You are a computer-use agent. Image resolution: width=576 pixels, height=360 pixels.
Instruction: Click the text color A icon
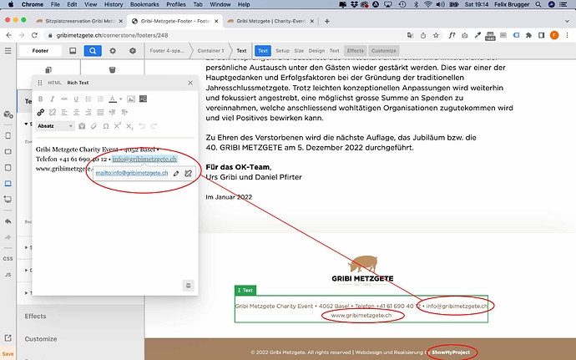click(113, 99)
